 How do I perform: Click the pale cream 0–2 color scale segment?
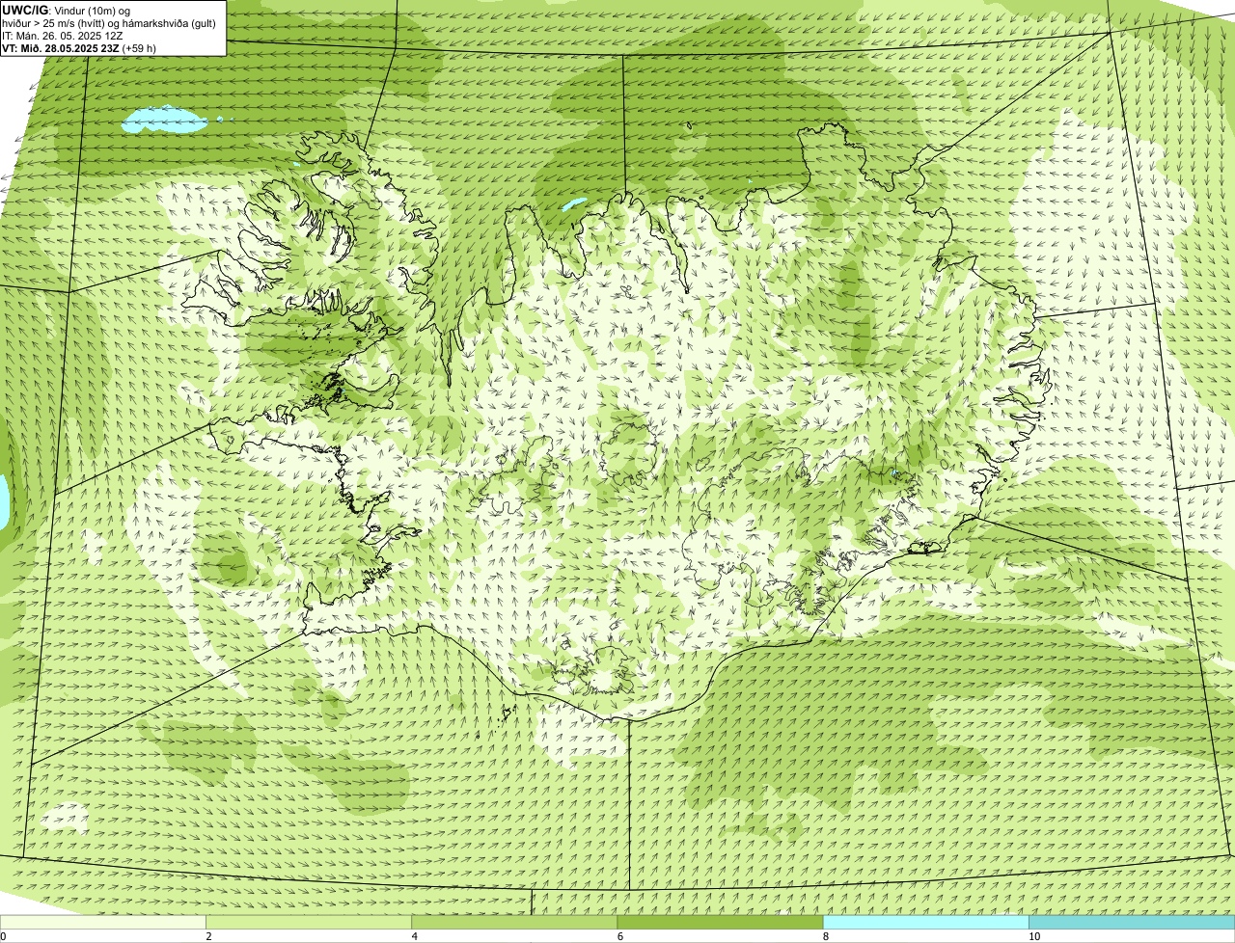tap(102, 922)
